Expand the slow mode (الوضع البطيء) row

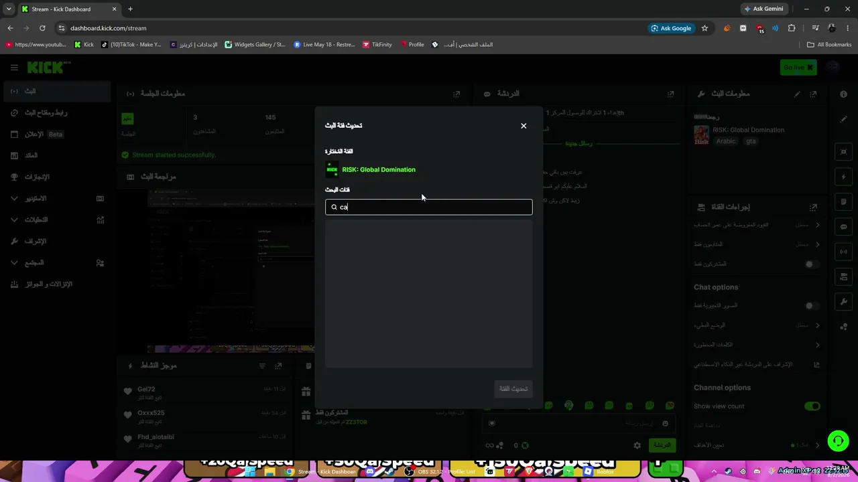pyautogui.click(x=757, y=325)
